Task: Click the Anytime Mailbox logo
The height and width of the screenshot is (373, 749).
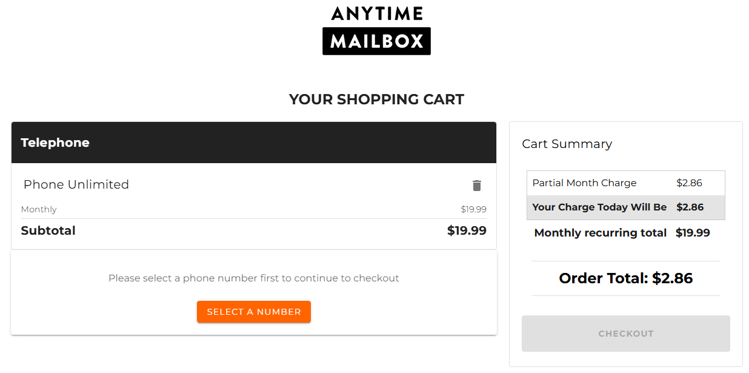Action: pyautogui.click(x=376, y=30)
